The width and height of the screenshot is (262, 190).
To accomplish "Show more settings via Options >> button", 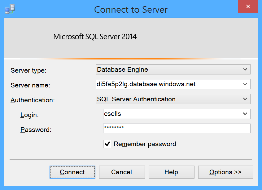I will 225,172.
